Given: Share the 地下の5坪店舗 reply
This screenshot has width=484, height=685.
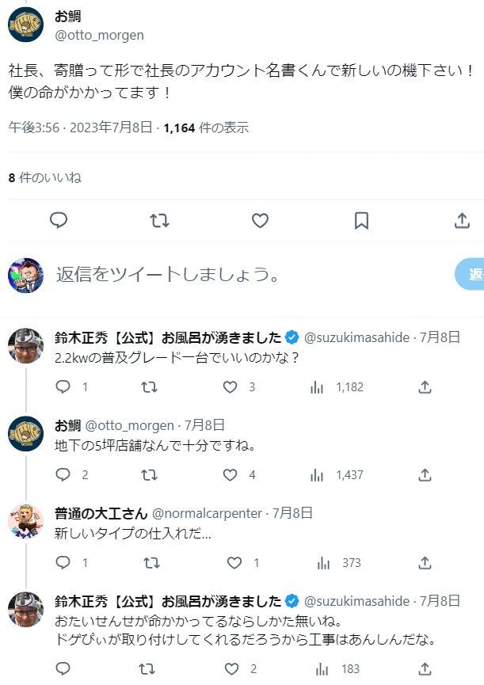Looking at the screenshot, I should tap(425, 475).
